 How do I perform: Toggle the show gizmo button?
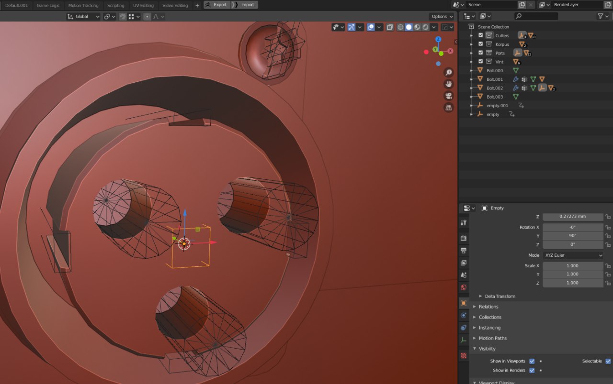click(x=351, y=27)
